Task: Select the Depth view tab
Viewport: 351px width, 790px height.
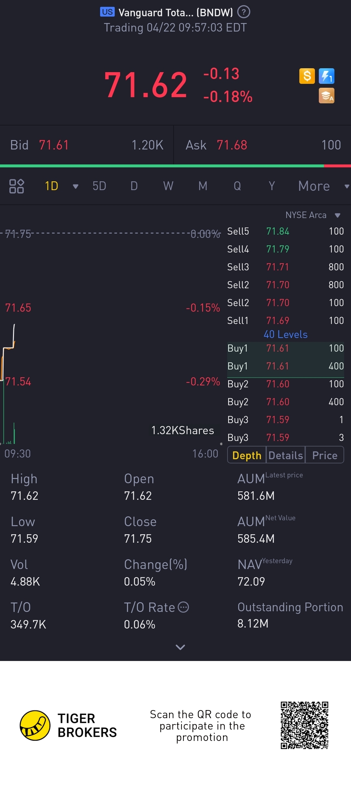Action: point(247,455)
